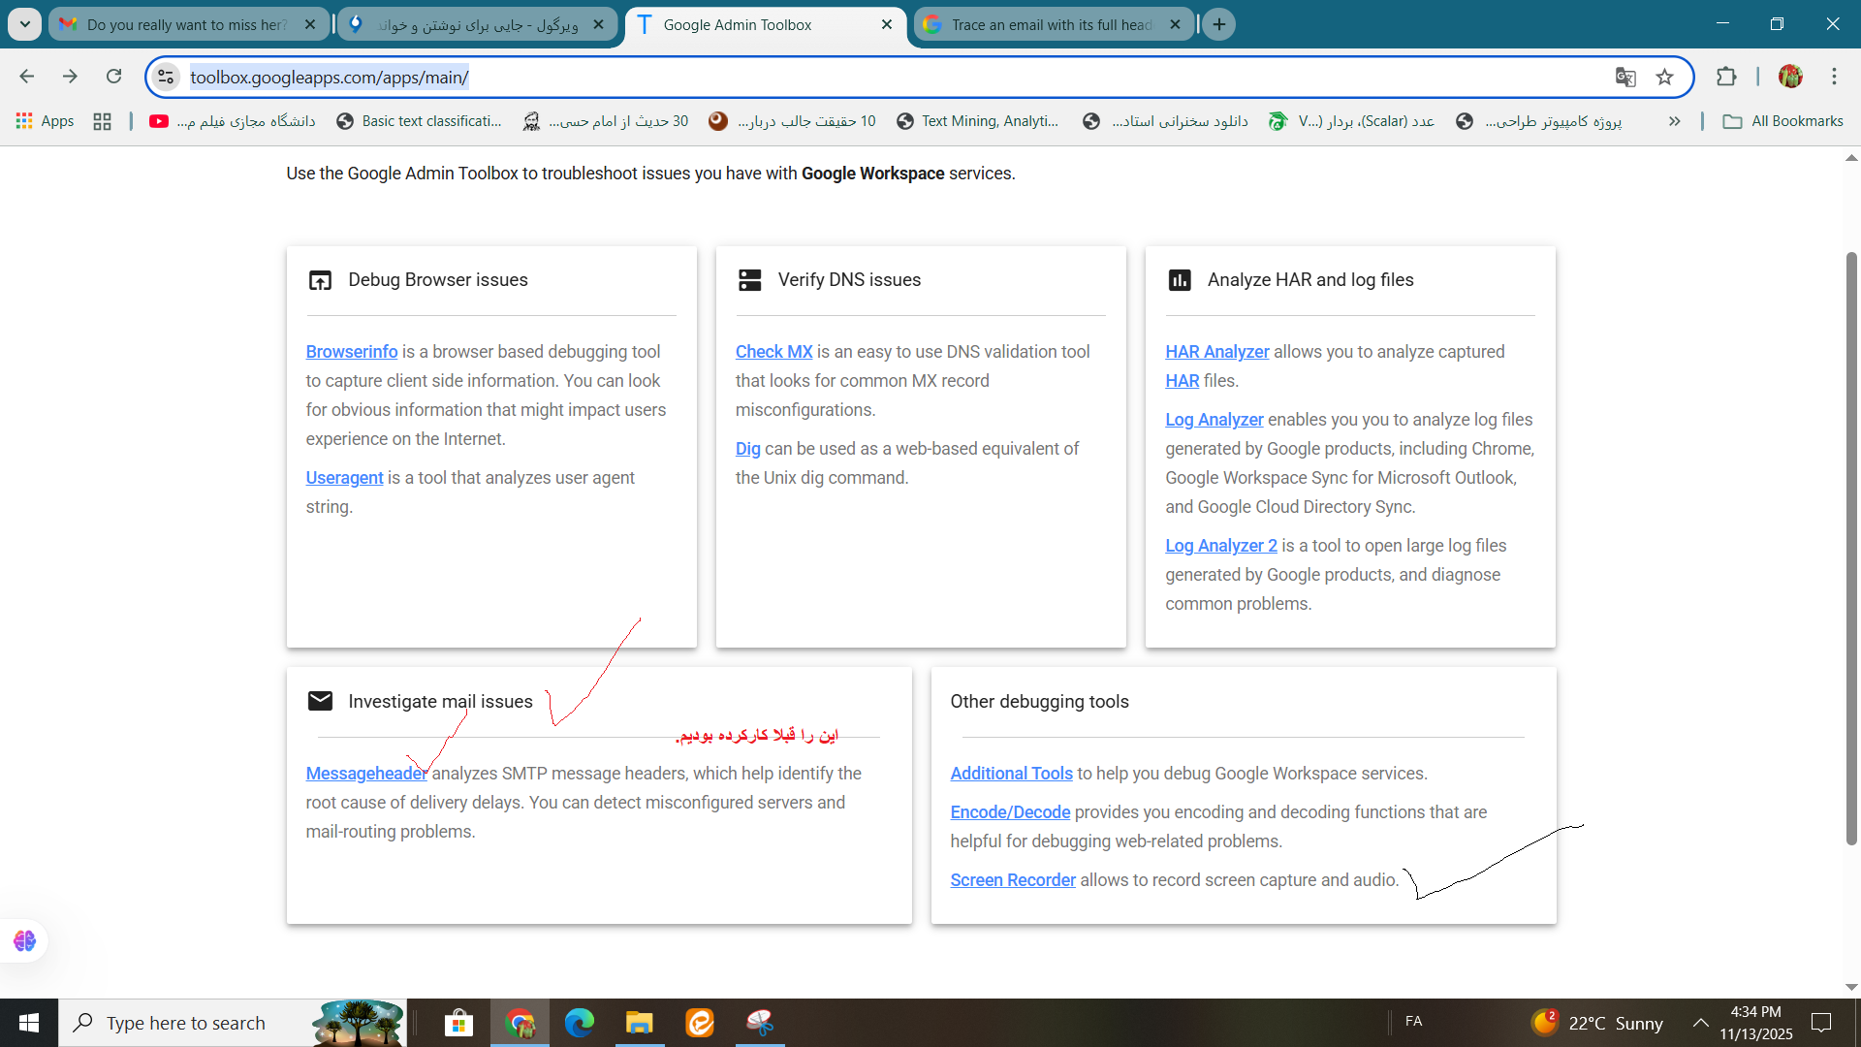Expand the tab search dropdown arrow
Screen dimensions: 1861x1047
24,24
